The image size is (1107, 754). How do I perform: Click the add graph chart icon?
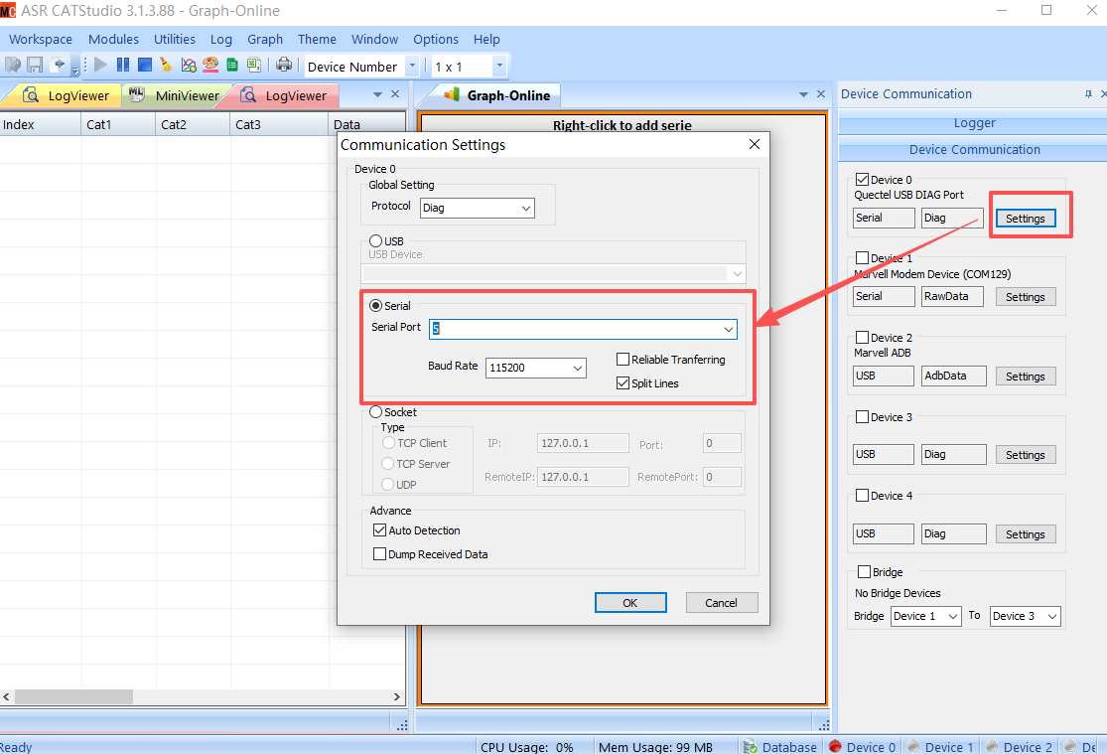point(189,65)
